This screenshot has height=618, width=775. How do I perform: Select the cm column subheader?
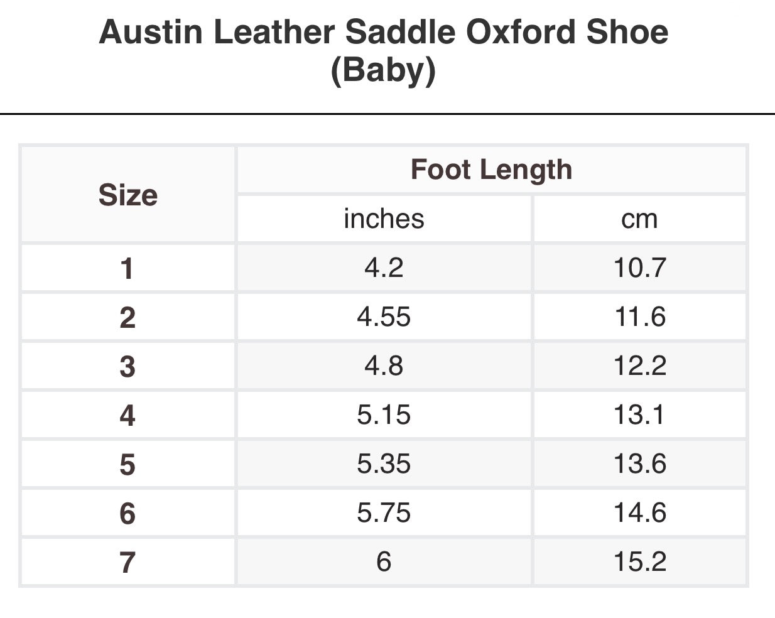(x=639, y=219)
